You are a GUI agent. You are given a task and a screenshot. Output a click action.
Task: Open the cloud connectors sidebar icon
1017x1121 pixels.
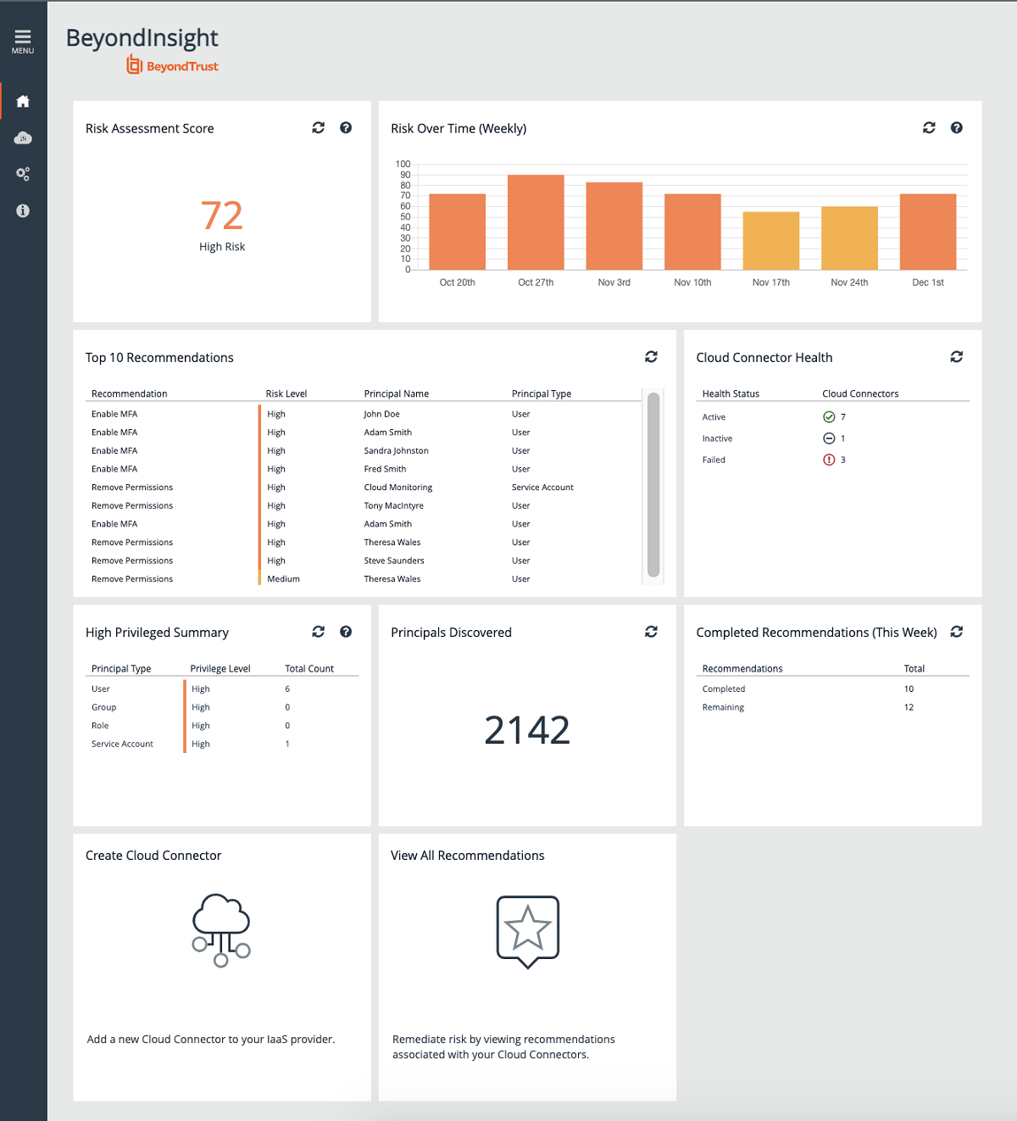point(23,138)
